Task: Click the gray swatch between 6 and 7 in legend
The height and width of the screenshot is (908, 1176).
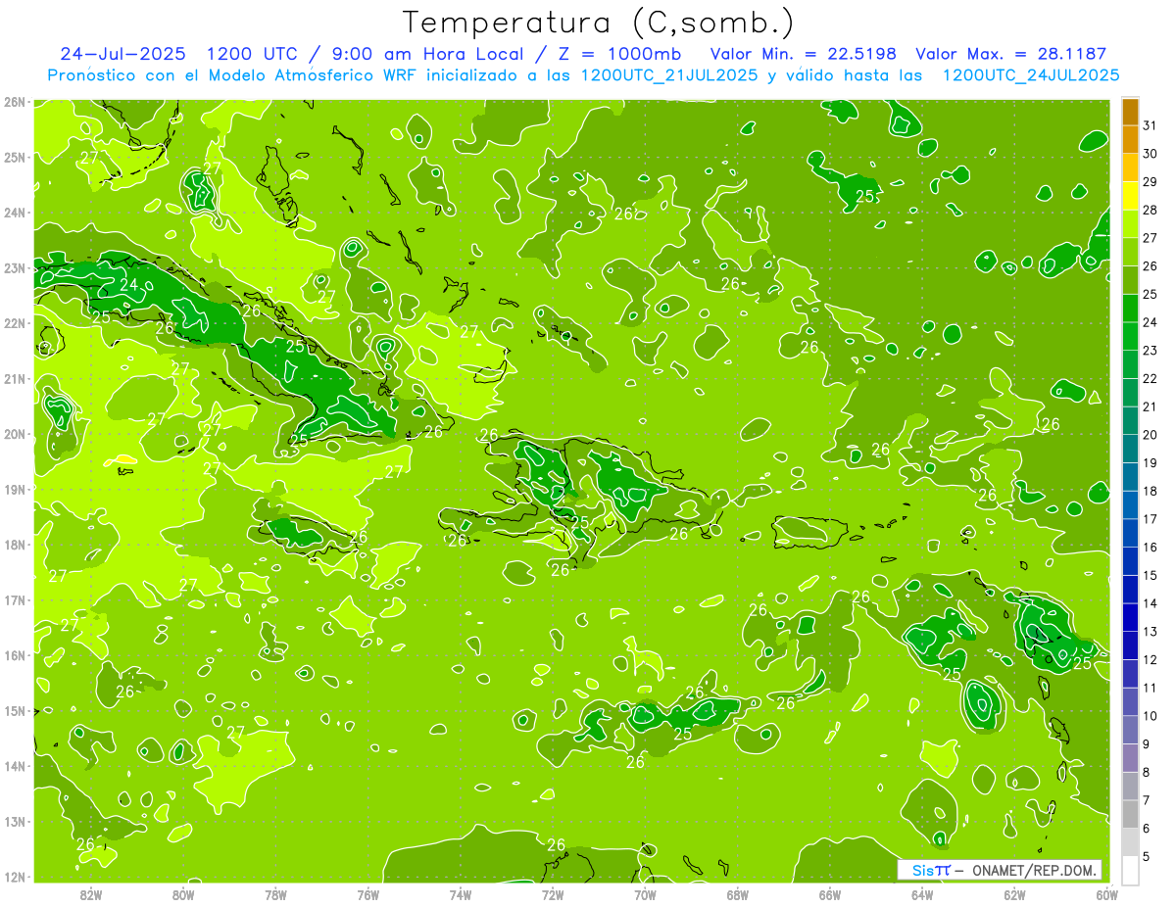Action: pyautogui.click(x=1130, y=814)
